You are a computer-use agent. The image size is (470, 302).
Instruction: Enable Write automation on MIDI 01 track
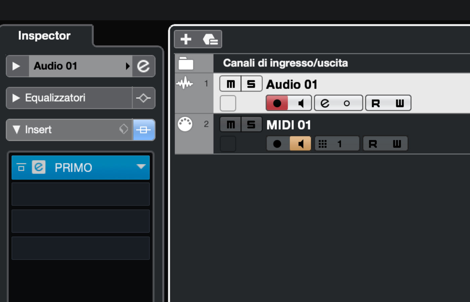(x=397, y=144)
